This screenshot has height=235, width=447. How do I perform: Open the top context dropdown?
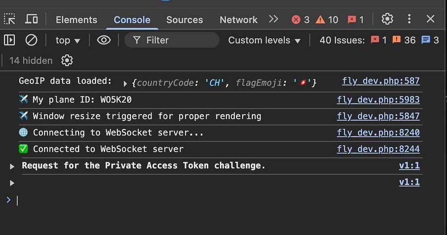point(68,40)
